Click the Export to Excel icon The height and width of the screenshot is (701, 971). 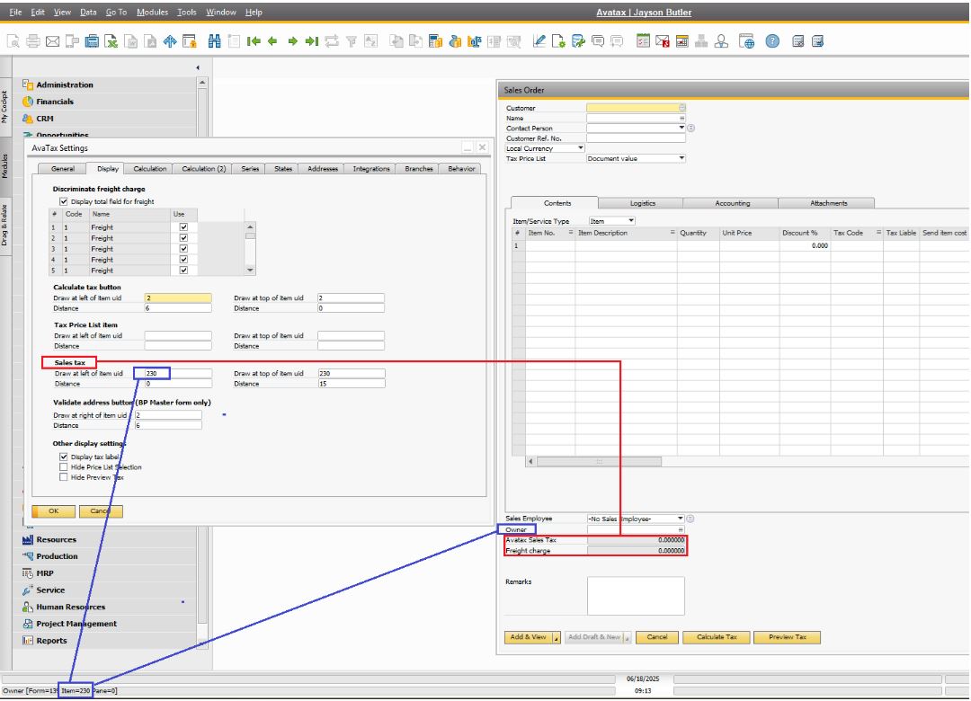pos(111,41)
